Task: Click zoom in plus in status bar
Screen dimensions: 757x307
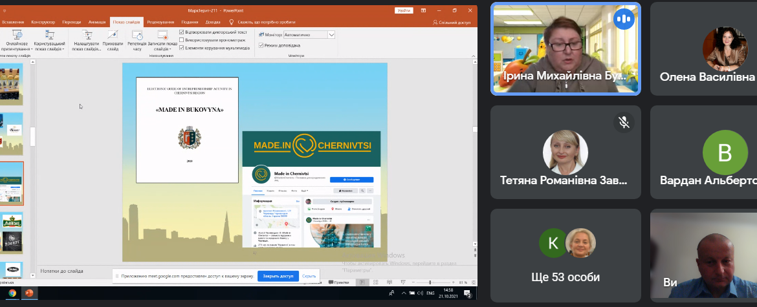Action: point(454,282)
